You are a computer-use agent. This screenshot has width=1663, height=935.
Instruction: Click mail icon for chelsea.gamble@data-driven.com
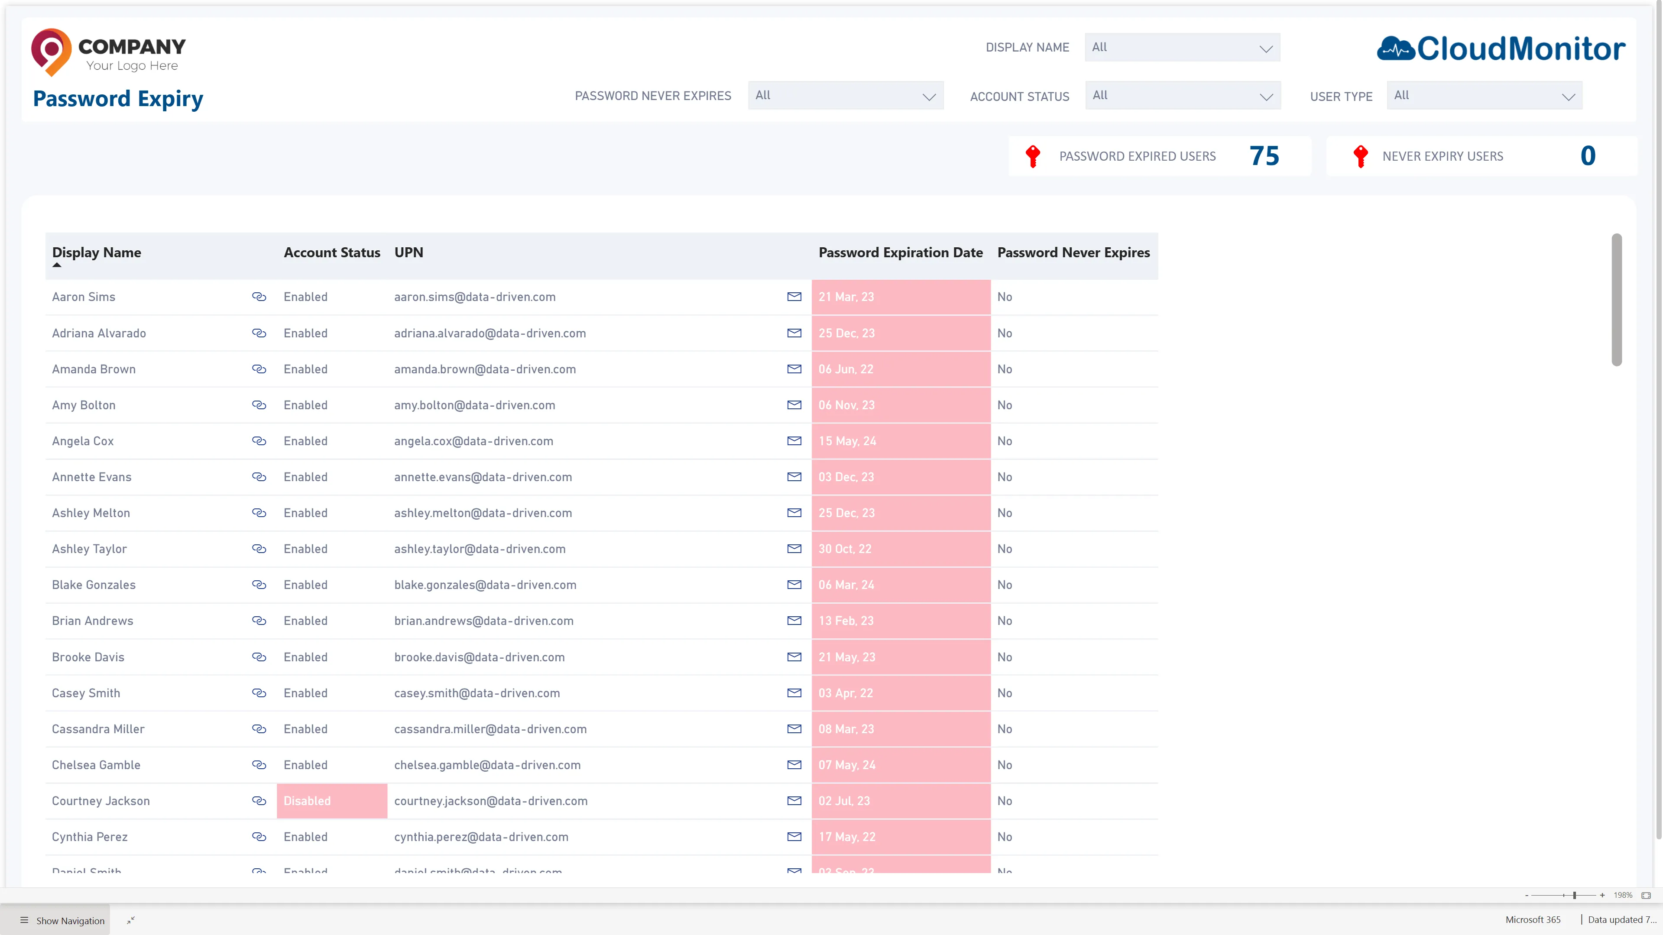click(x=794, y=765)
